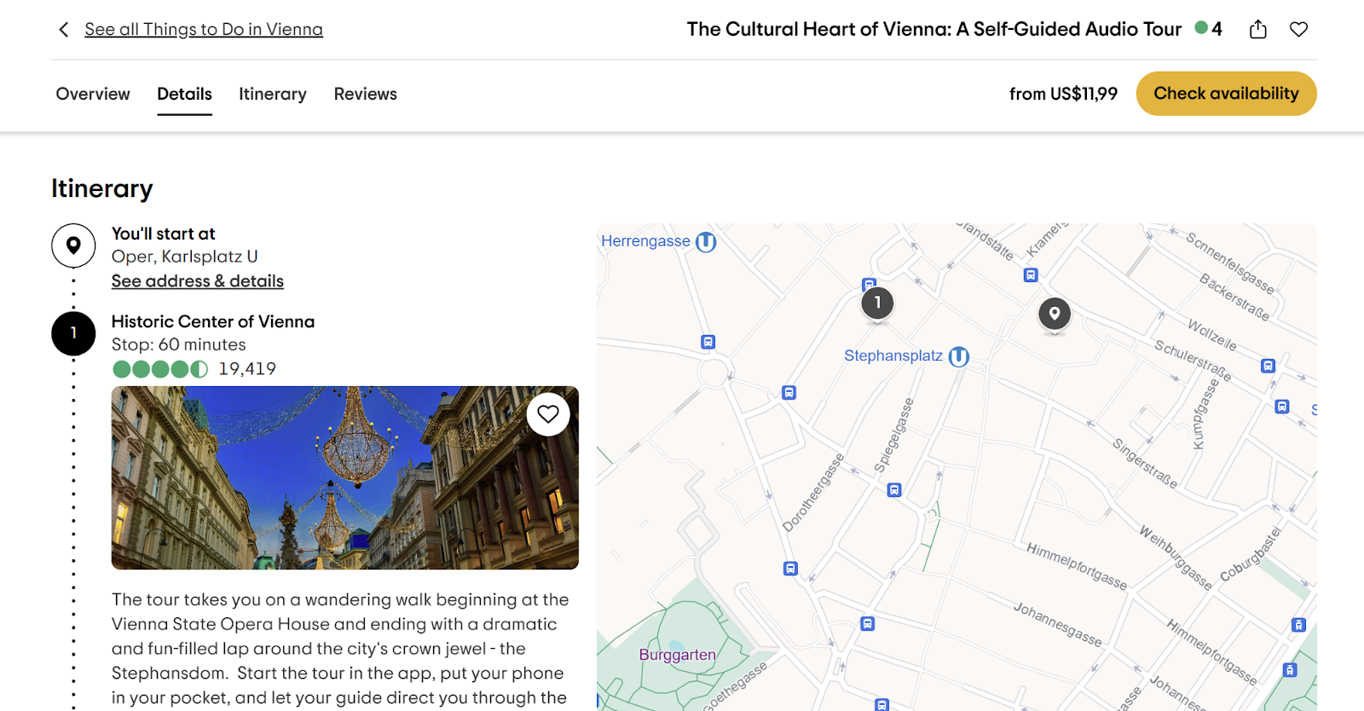Open See all Things to Do in Vienna
The width and height of the screenshot is (1364, 711).
[204, 30]
